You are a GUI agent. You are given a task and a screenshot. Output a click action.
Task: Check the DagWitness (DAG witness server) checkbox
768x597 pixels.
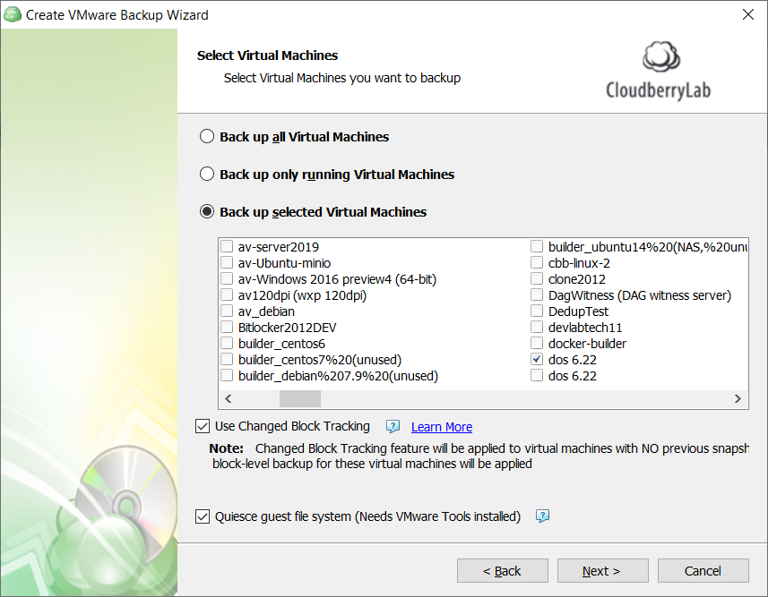537,294
